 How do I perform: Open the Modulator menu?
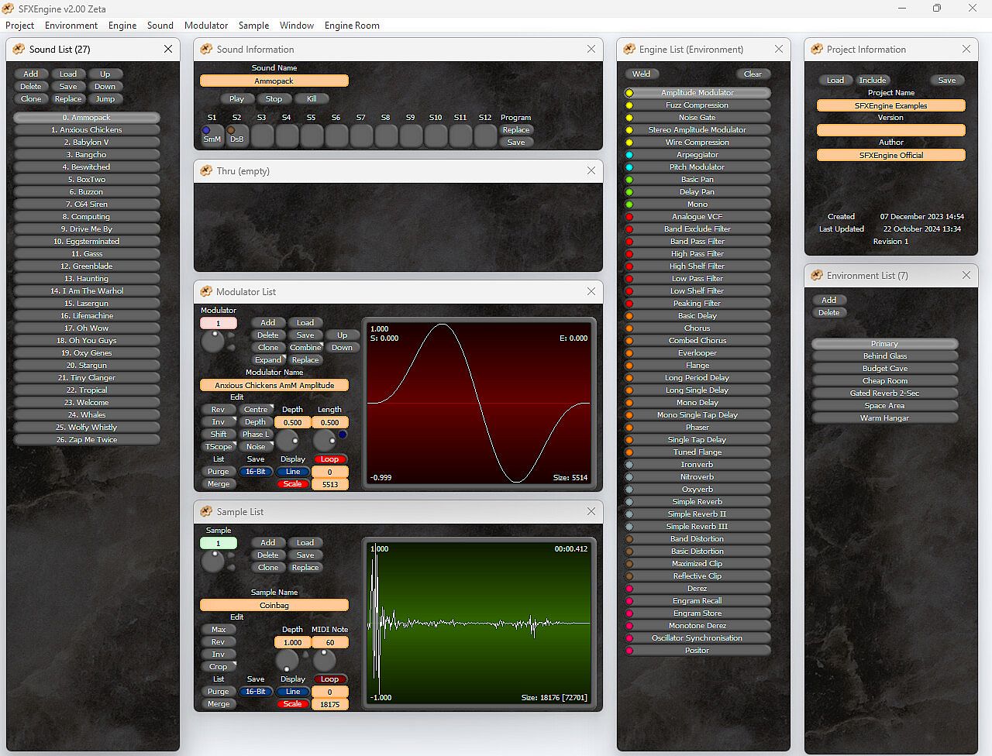pos(205,26)
